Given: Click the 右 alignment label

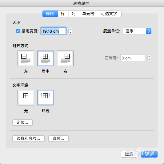Looking at the screenshot, I should pos(65,72).
